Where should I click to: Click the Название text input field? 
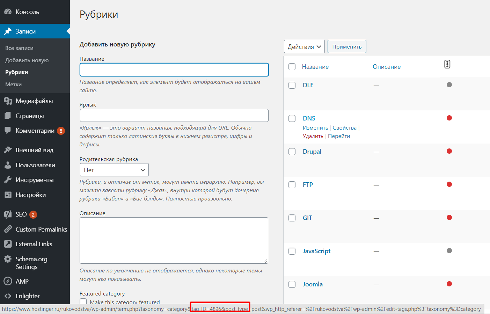pos(174,70)
